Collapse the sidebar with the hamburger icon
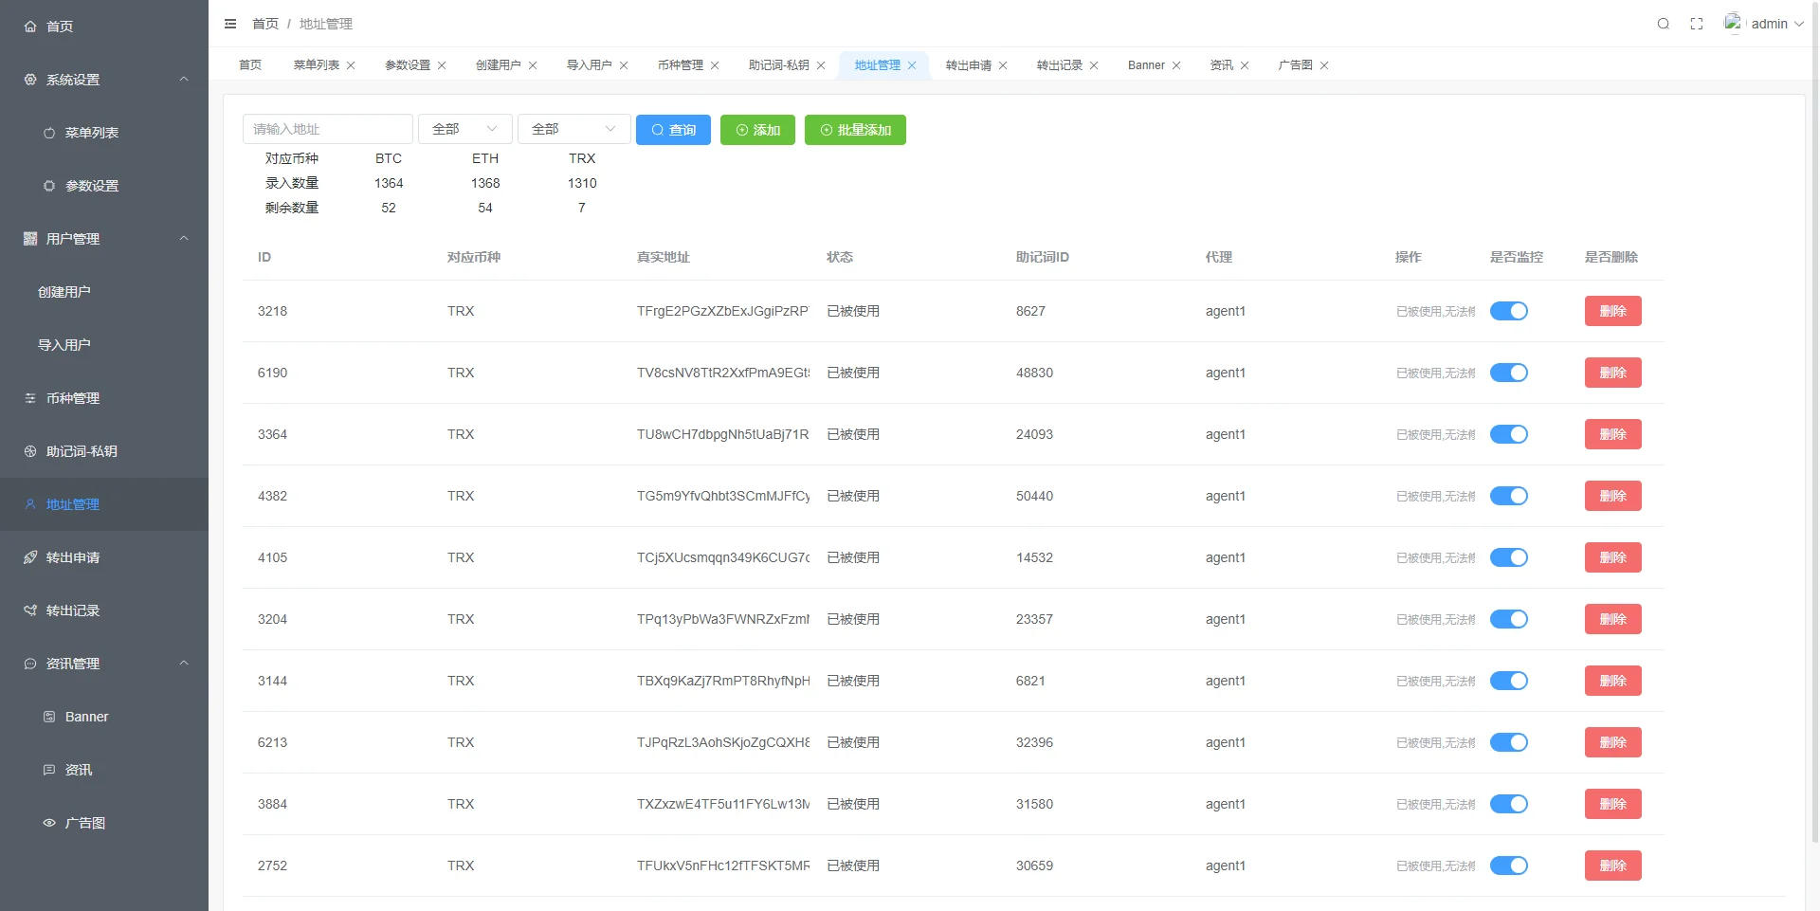The image size is (1820, 911). [230, 24]
